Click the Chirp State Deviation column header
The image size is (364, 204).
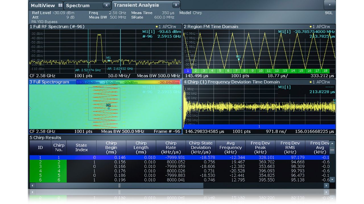click(x=201, y=148)
